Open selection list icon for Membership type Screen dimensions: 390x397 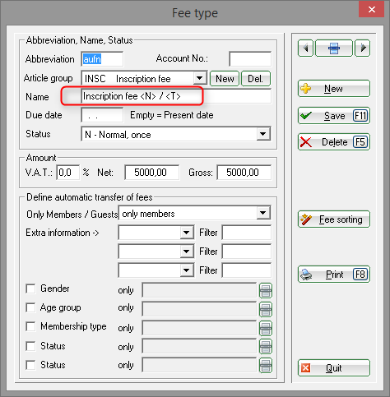[266, 328]
